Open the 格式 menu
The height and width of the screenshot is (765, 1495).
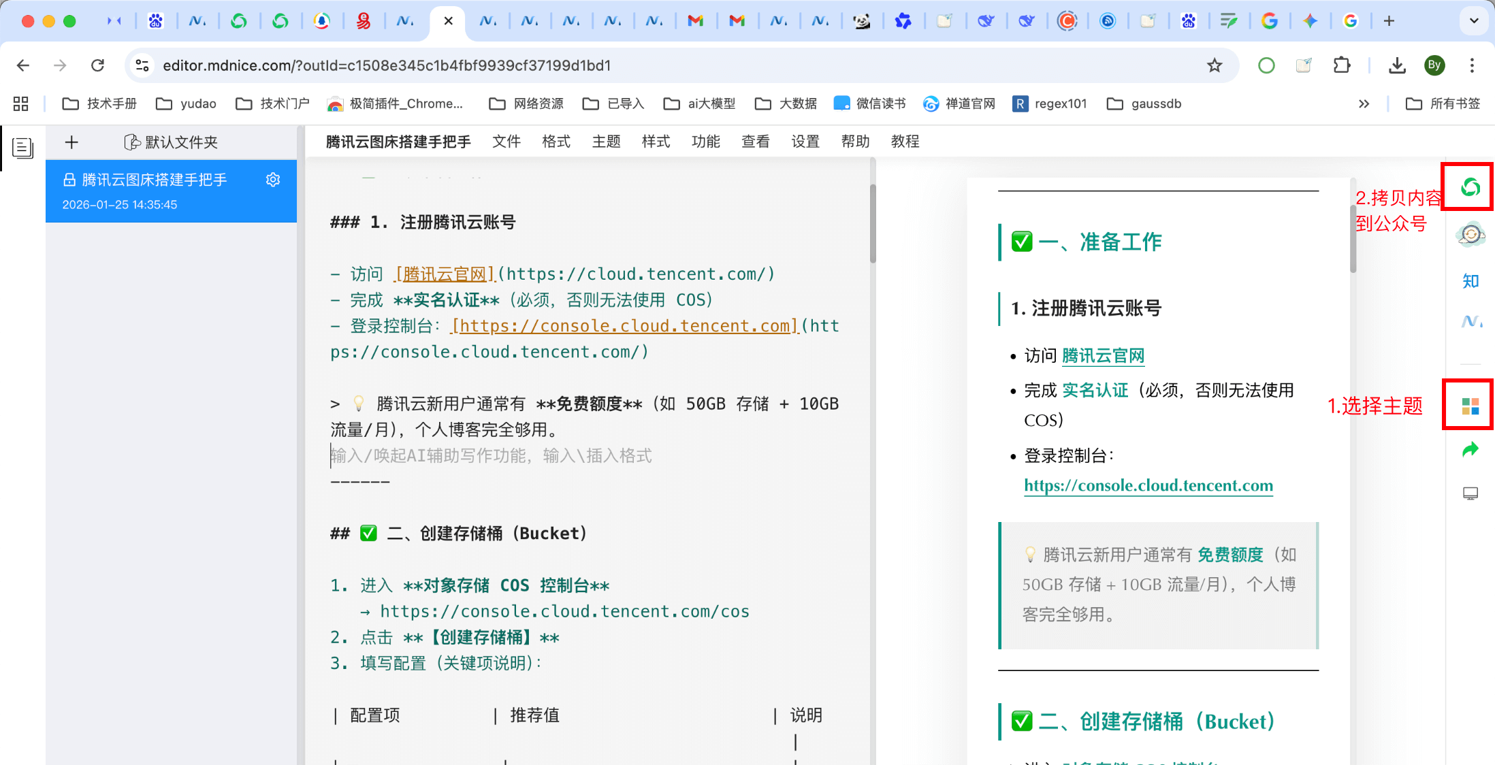[x=556, y=142]
